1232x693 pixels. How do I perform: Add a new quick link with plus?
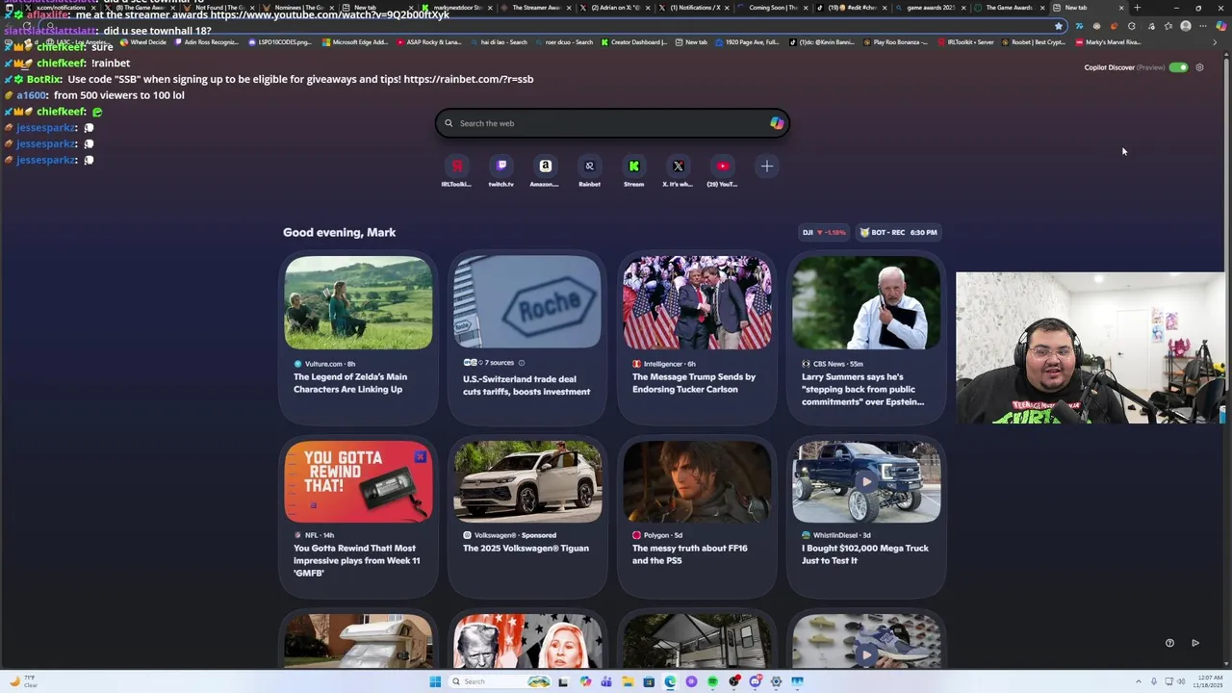(x=766, y=167)
